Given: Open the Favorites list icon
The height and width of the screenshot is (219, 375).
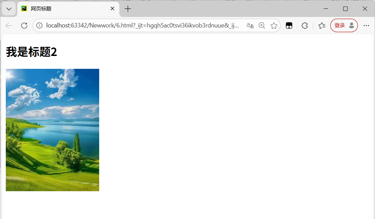Looking at the screenshot, I should 322,25.
